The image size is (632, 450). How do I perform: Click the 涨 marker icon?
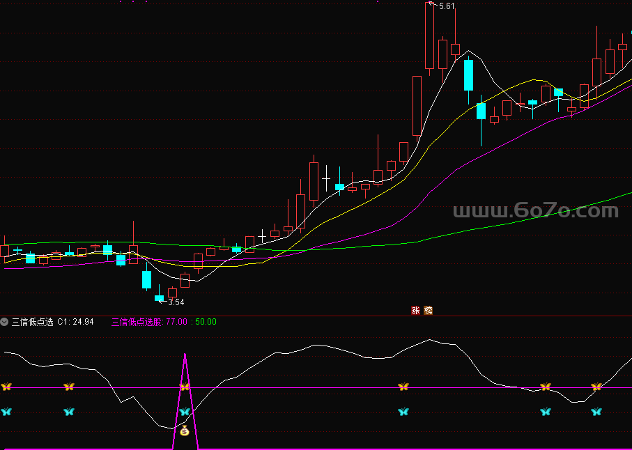pos(416,311)
